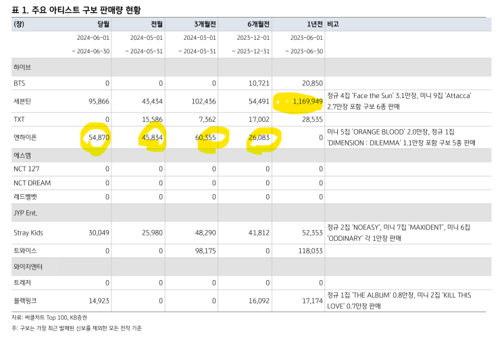
Task: Click the date '~ 2024-05-31'
Action: tap(144, 51)
